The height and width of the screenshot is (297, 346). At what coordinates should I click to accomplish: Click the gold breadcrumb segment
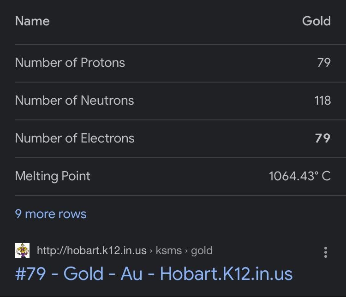coord(202,251)
